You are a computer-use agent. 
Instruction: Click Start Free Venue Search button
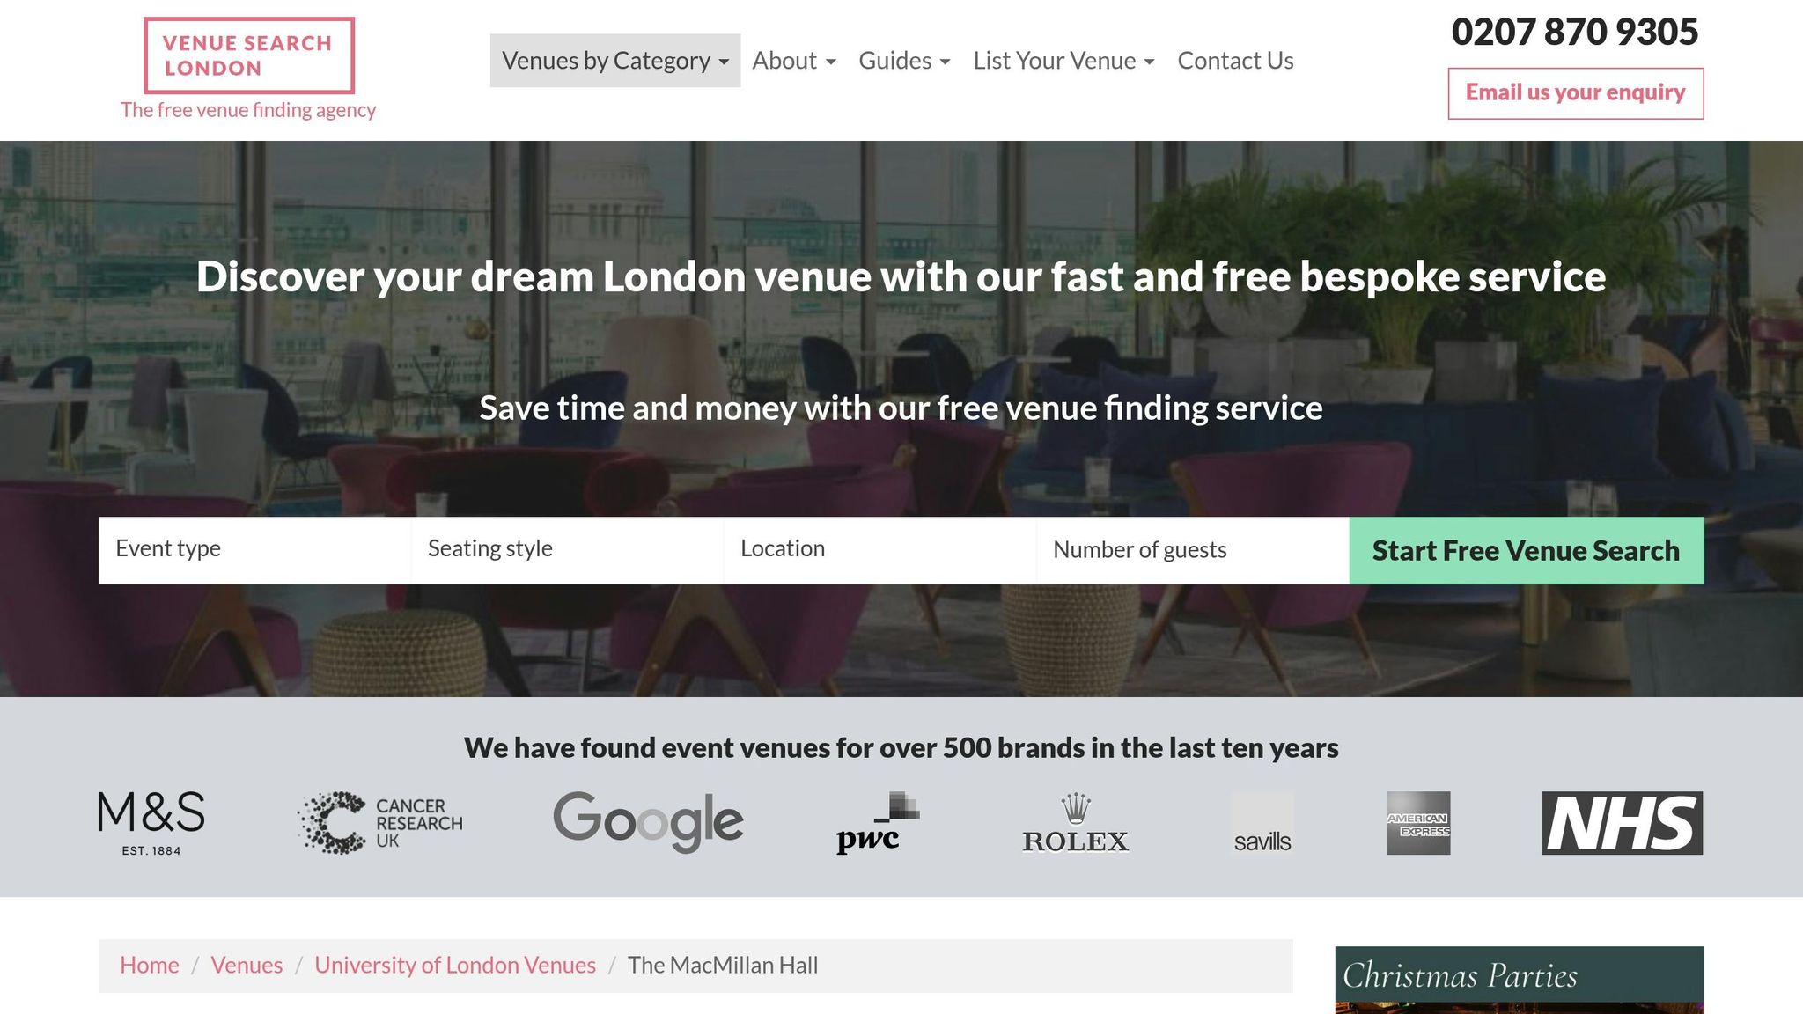(1527, 551)
